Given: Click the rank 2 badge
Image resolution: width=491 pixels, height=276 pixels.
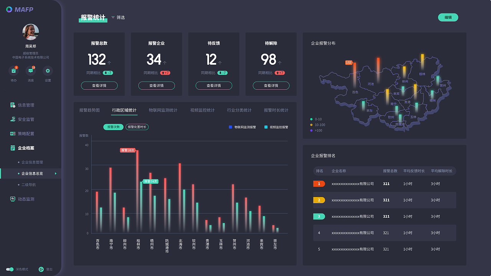Looking at the screenshot, I should 319,200.
